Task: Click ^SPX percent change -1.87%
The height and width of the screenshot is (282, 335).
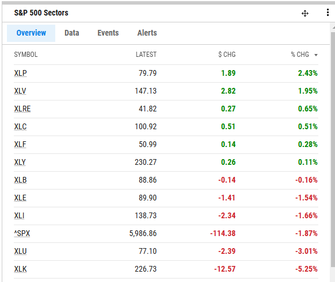Action: pyautogui.click(x=306, y=233)
